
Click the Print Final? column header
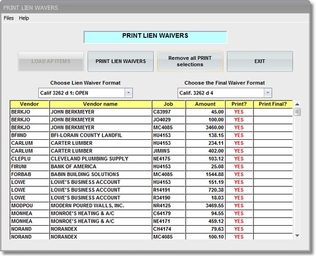tap(273, 104)
